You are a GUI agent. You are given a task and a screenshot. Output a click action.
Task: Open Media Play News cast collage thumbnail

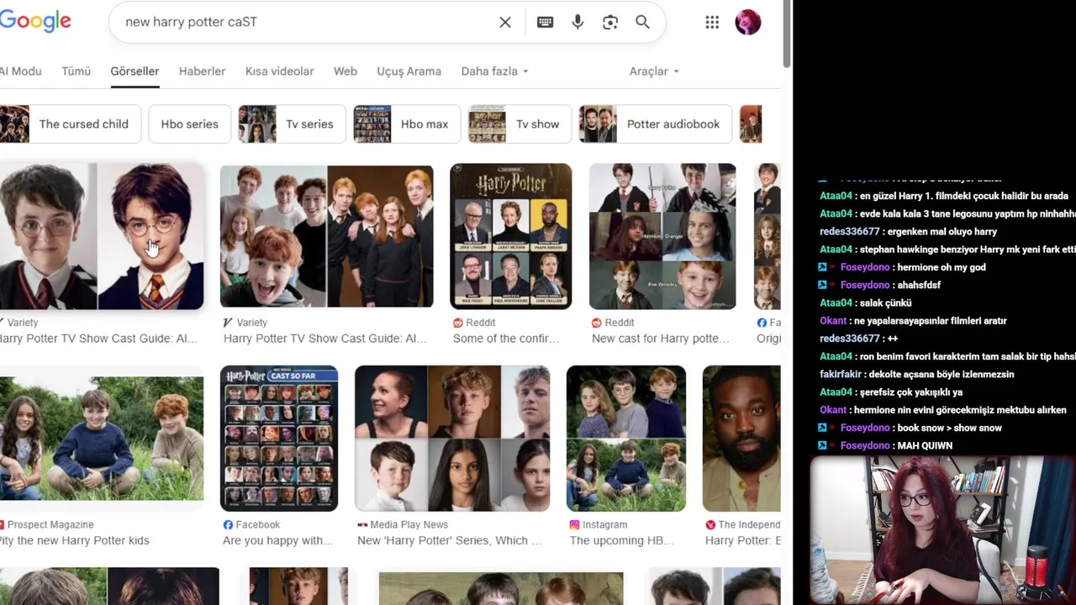452,439
